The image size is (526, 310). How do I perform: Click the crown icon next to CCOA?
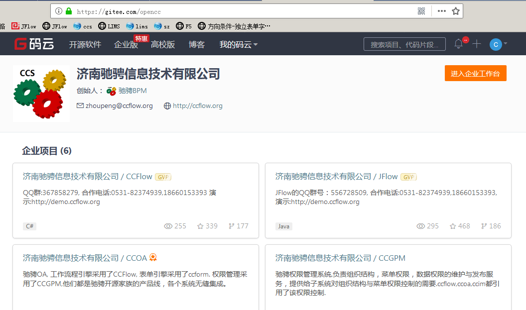tap(153, 257)
